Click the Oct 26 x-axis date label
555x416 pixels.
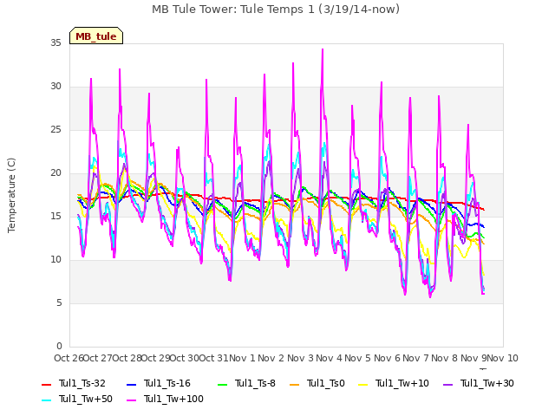pyautogui.click(x=69, y=358)
